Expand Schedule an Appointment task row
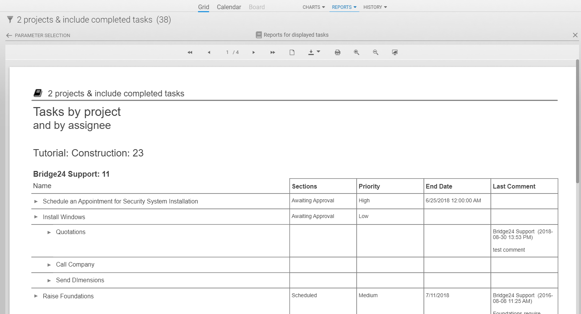The width and height of the screenshot is (581, 314). tap(36, 202)
